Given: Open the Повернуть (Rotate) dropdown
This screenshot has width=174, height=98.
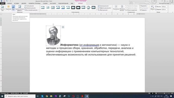Looking at the screenshot, I should coord(143,10).
